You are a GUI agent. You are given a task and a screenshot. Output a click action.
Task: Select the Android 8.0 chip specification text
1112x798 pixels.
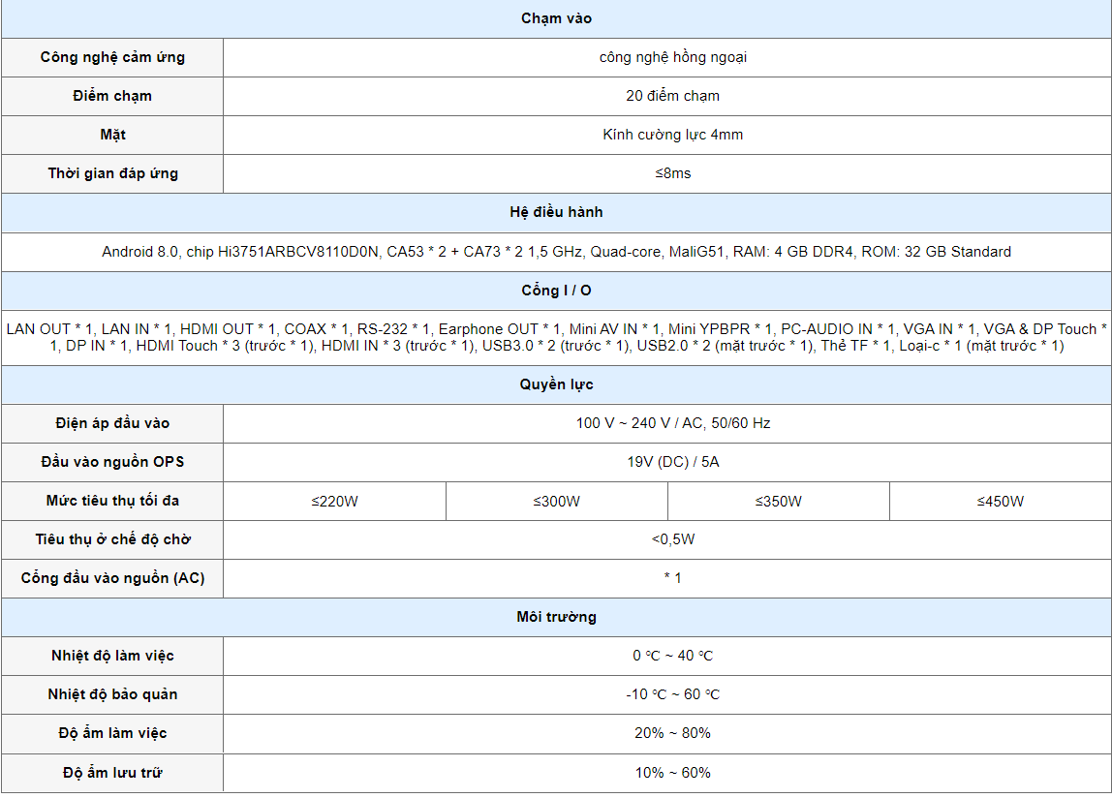(x=556, y=252)
